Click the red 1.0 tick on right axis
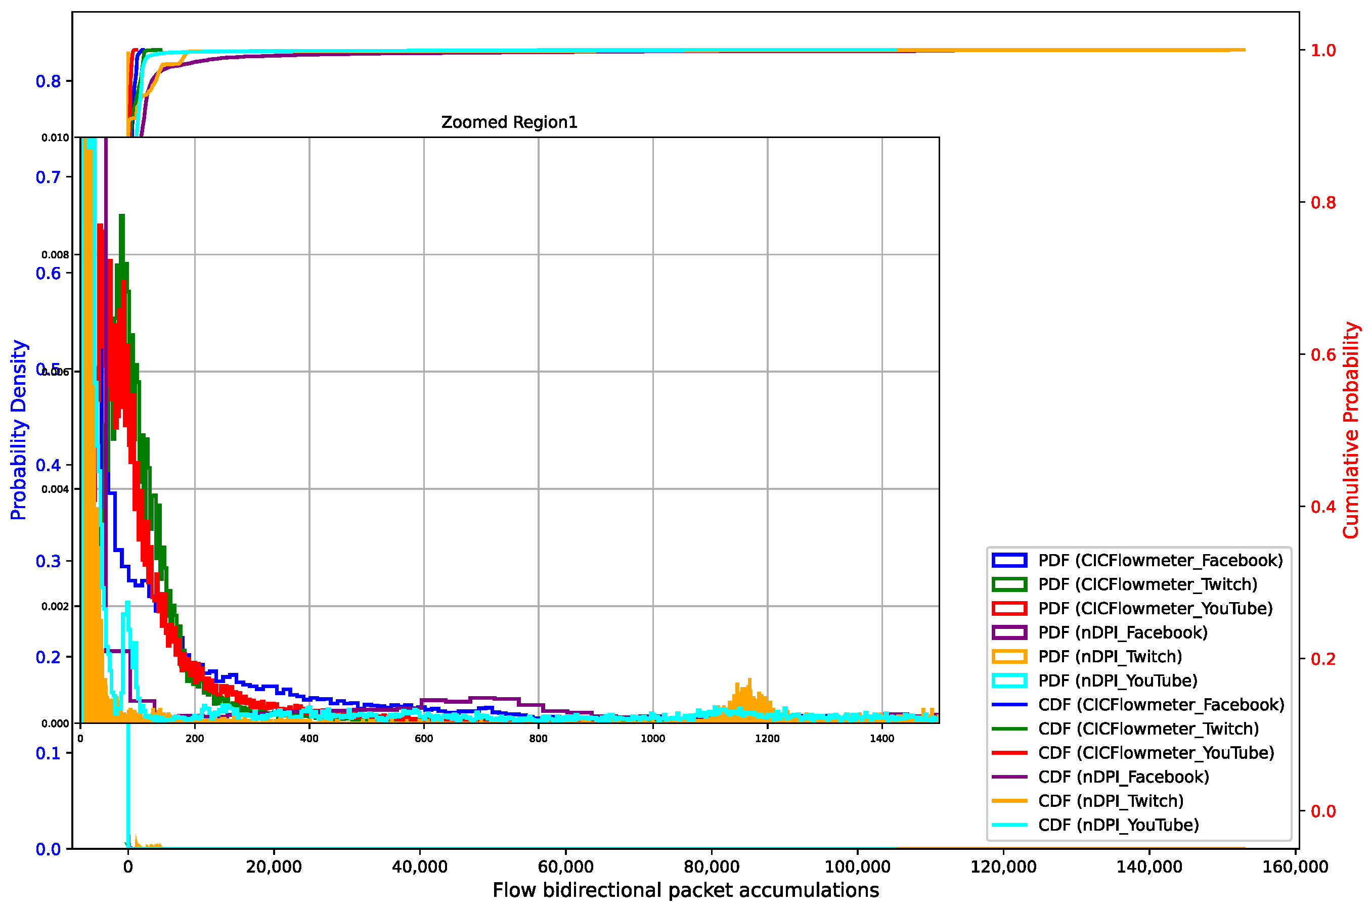 1323,51
